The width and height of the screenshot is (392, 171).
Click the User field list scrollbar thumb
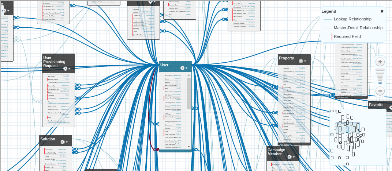point(188,93)
